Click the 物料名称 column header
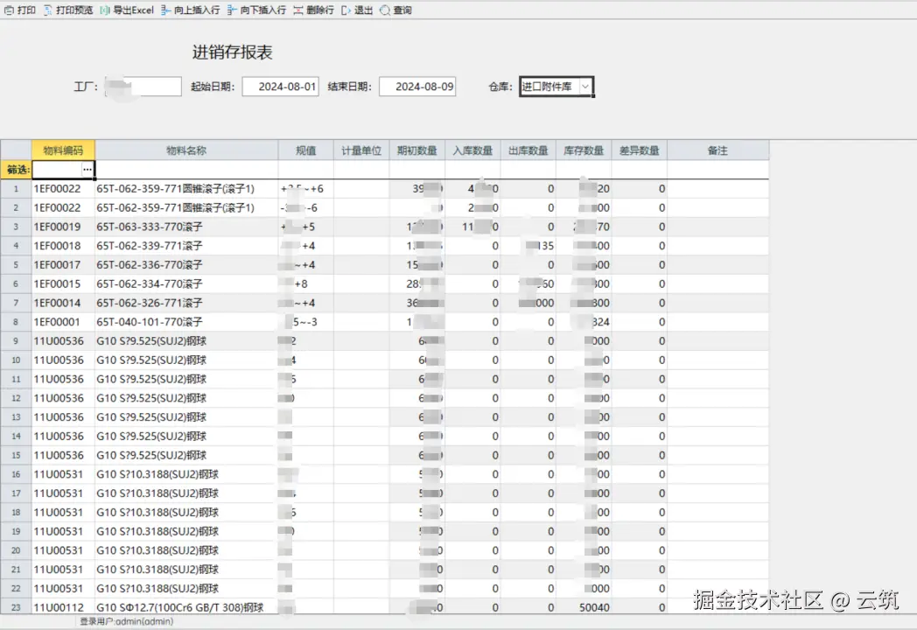The image size is (917, 630). pos(186,150)
